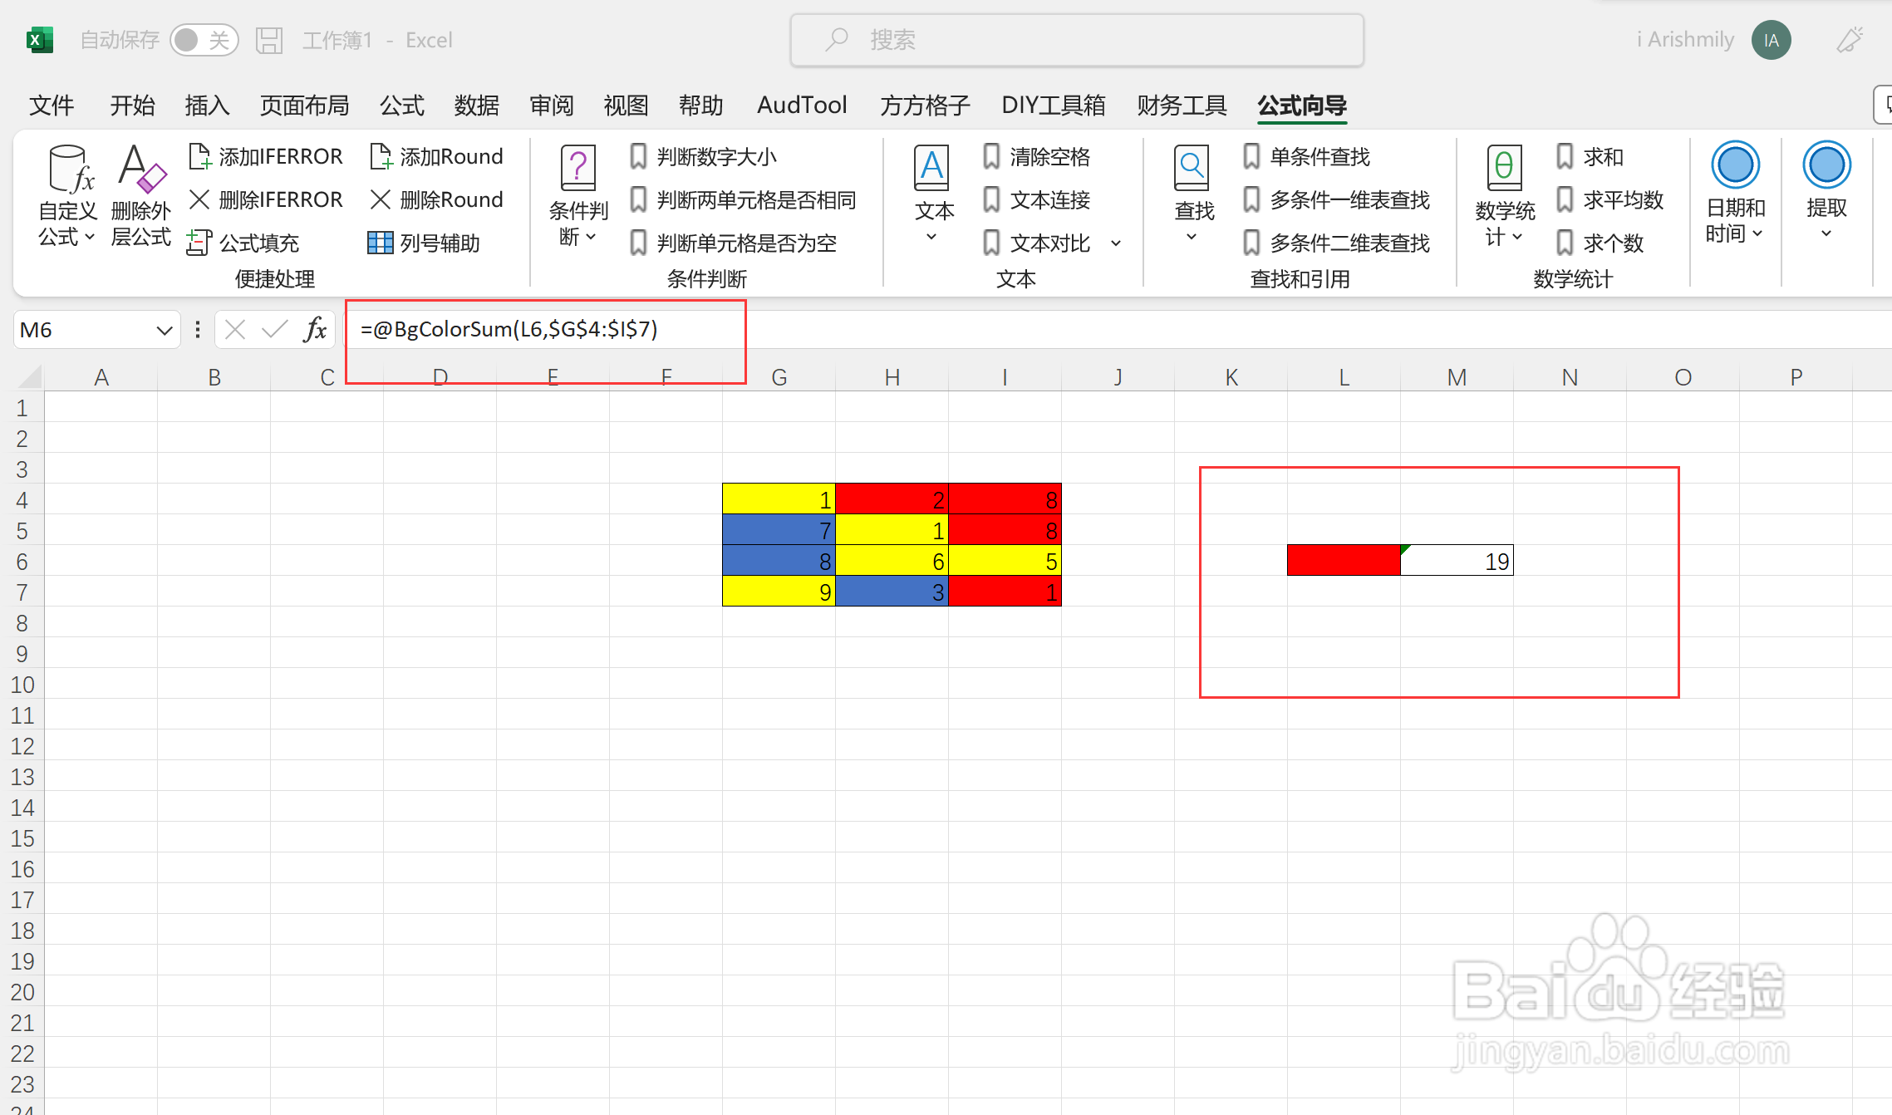Click the 数学统计 icon
Image resolution: width=1892 pixels, height=1115 pixels.
pyautogui.click(x=1504, y=169)
